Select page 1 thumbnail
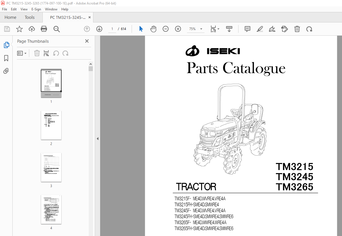342x236 pixels. tap(51, 83)
